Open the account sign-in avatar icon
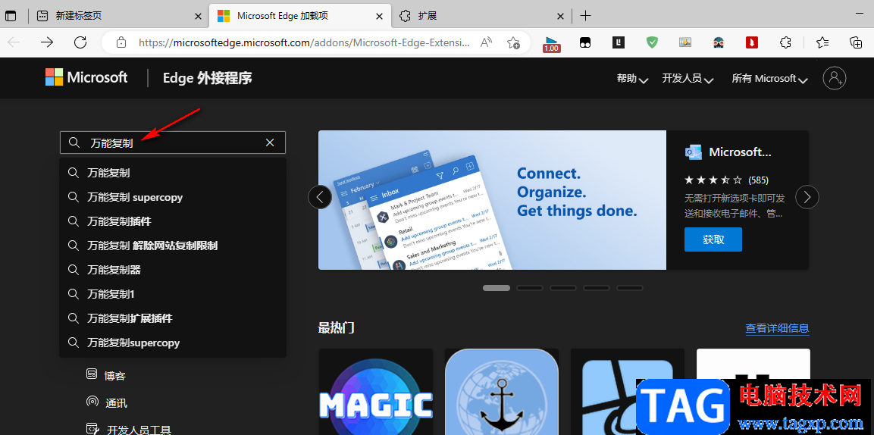This screenshot has width=874, height=435. click(x=835, y=78)
